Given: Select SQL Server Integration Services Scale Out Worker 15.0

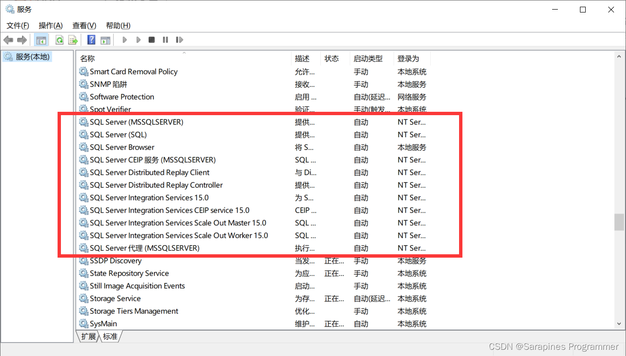Looking at the screenshot, I should 179,236.
